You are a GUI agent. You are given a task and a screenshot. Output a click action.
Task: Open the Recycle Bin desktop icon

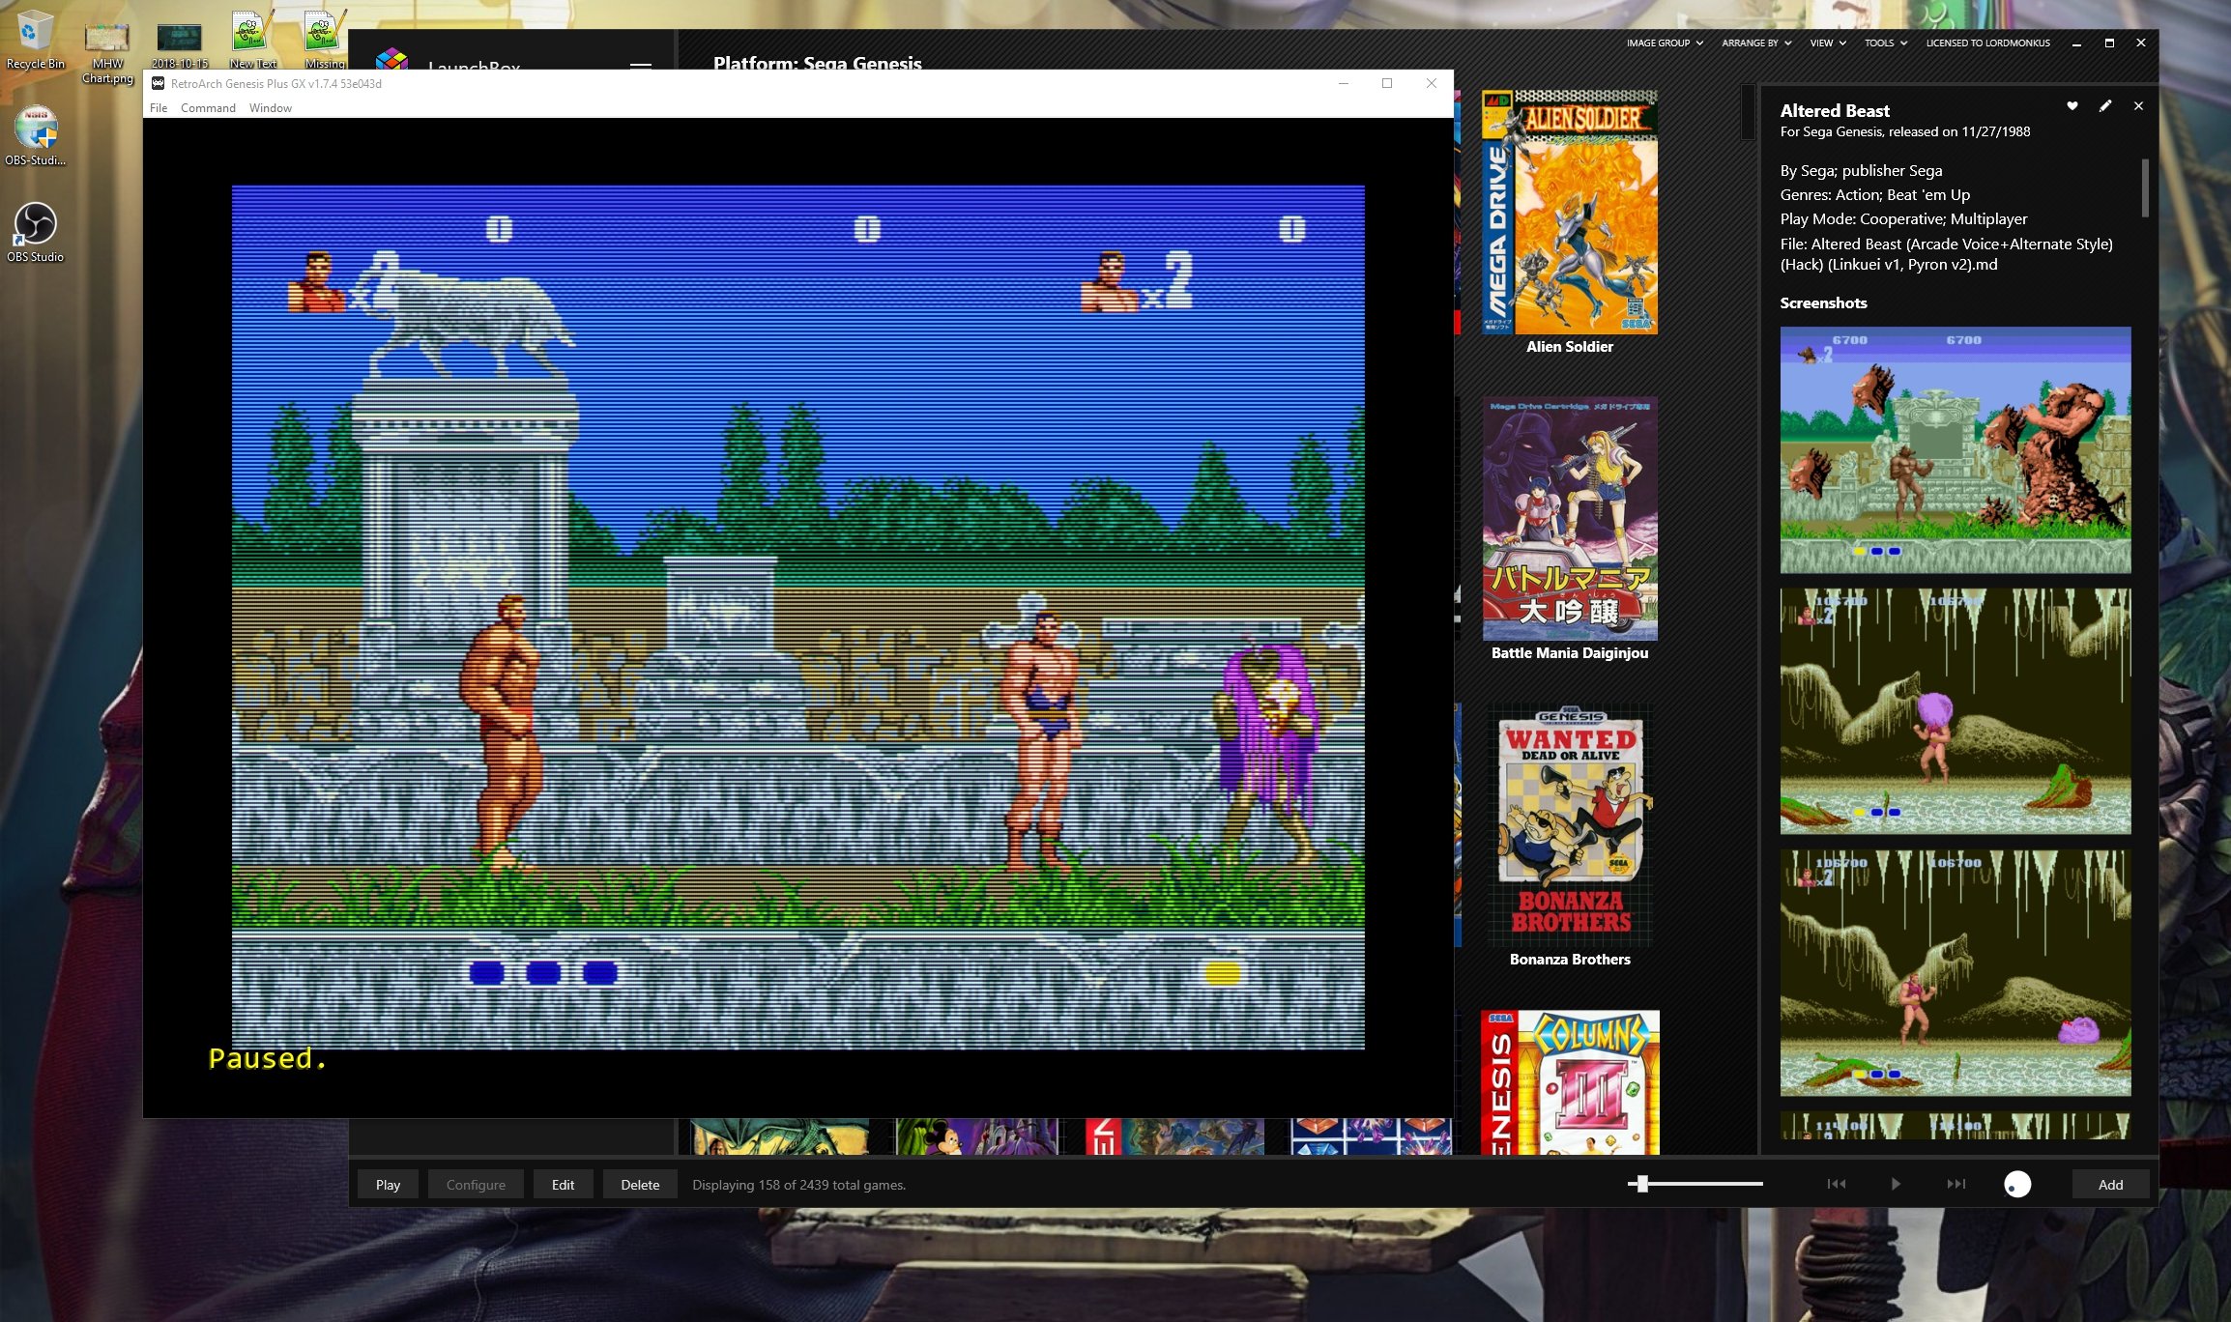coord(35,39)
